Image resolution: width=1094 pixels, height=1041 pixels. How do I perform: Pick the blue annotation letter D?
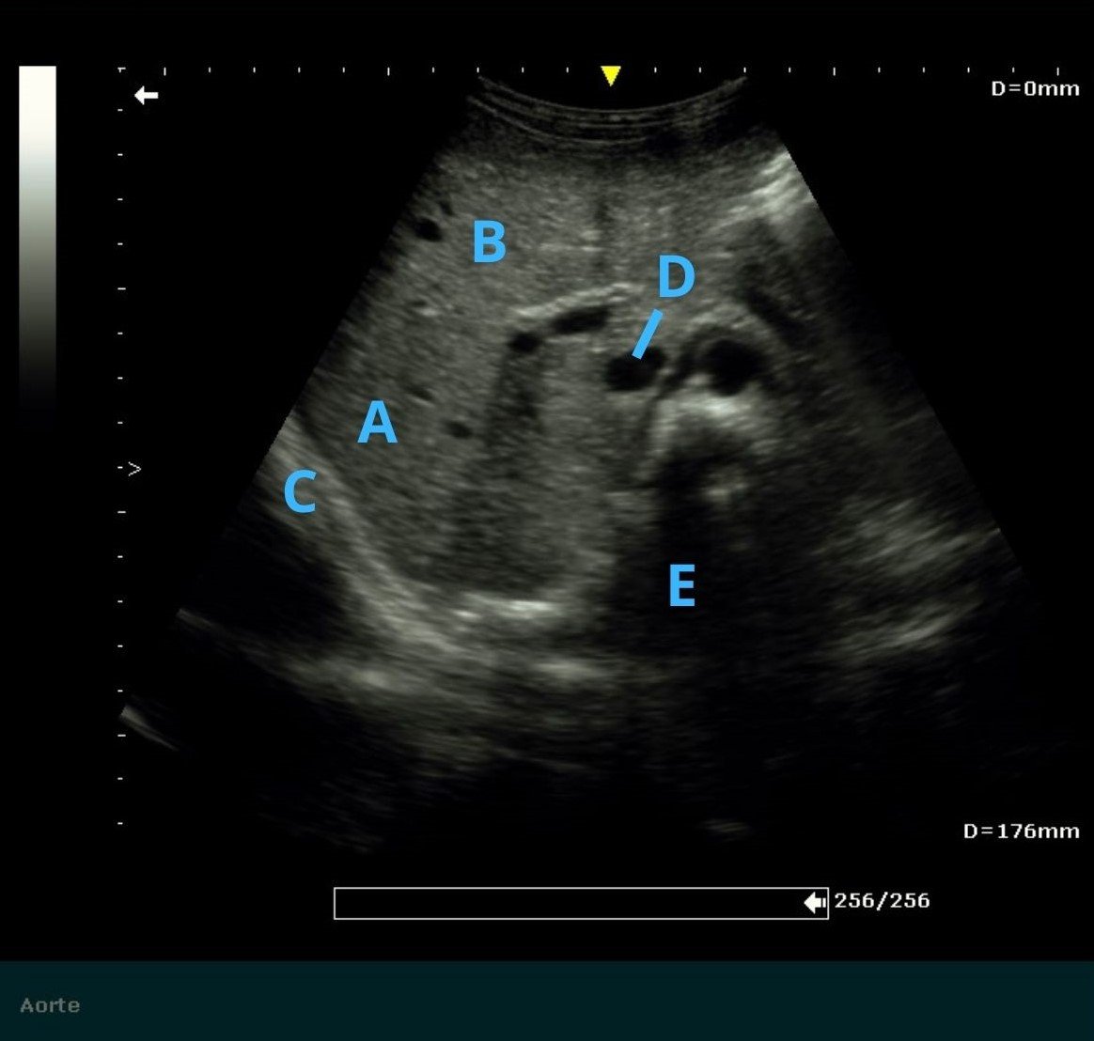[x=675, y=277]
